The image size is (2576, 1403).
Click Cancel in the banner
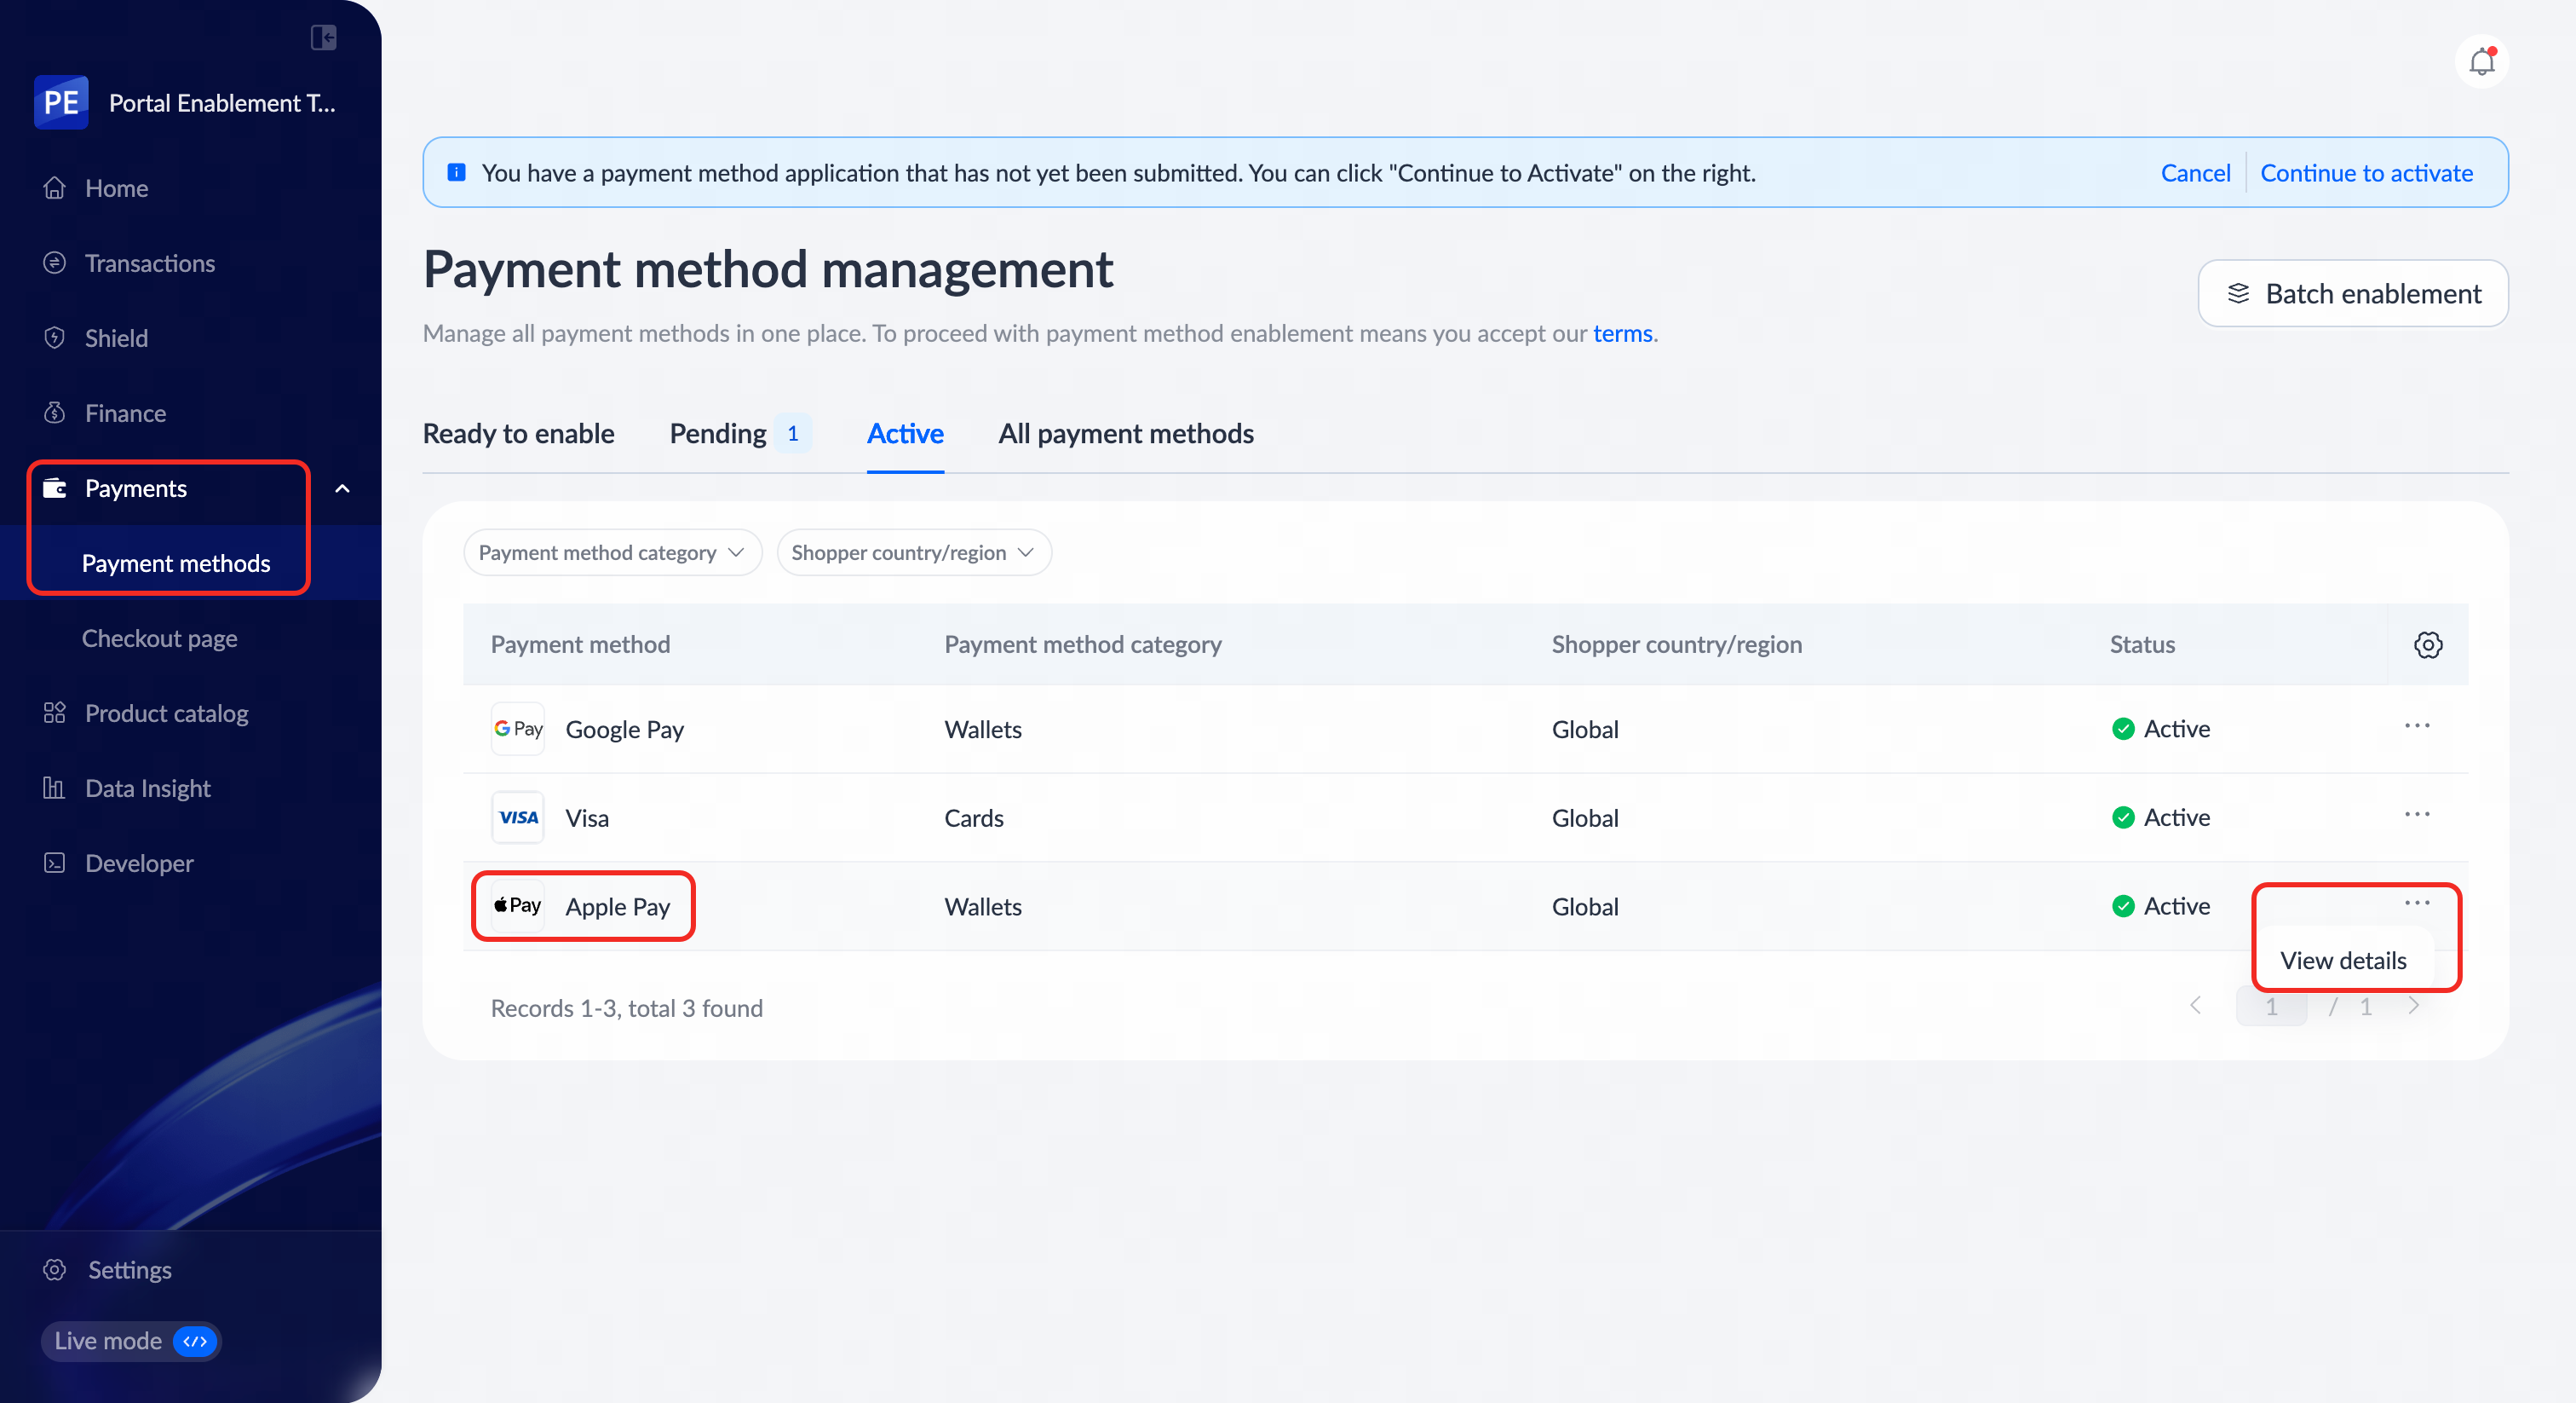point(2195,173)
